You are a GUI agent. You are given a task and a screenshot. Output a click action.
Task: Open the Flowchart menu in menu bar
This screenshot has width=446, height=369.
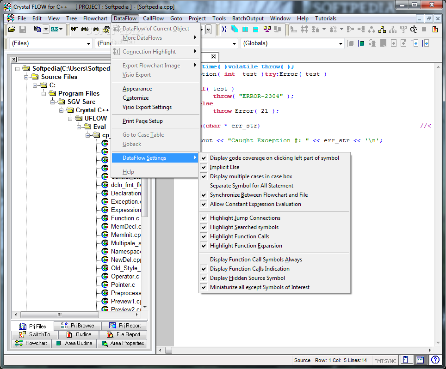(x=95, y=18)
